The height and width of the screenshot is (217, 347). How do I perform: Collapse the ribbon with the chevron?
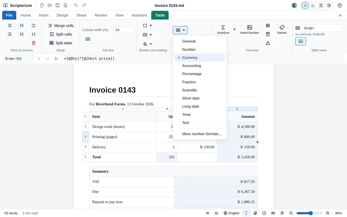[x=340, y=15]
